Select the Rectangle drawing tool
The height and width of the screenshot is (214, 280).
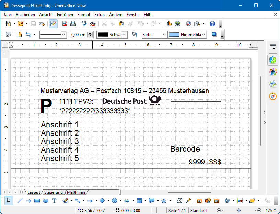37,201
